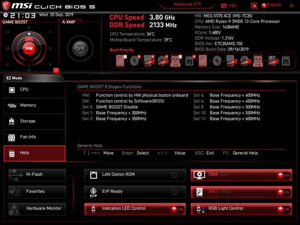Select the UEFI CD/DVD boot device icon
Screen dimensions: 300x225
[135, 61]
